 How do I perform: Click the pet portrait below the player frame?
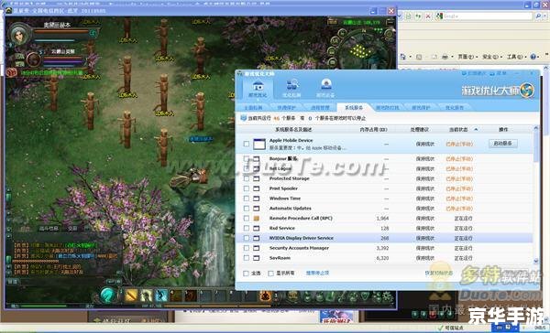click(x=34, y=59)
